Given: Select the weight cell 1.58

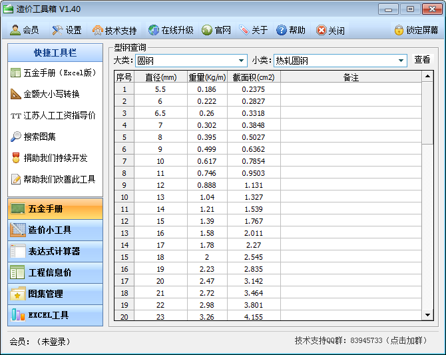Looking at the screenshot, I should coord(207,233).
